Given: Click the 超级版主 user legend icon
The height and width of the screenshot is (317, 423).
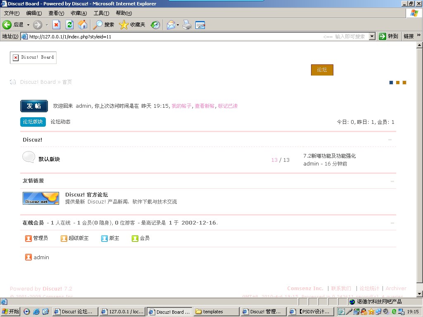Looking at the screenshot, I should pos(64,238).
